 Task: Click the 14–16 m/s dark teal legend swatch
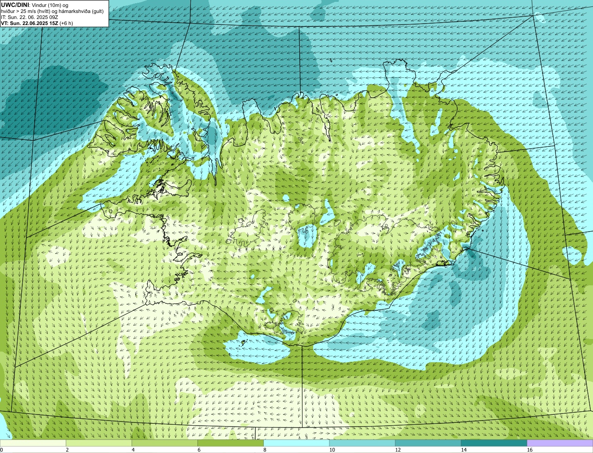coord(494,443)
